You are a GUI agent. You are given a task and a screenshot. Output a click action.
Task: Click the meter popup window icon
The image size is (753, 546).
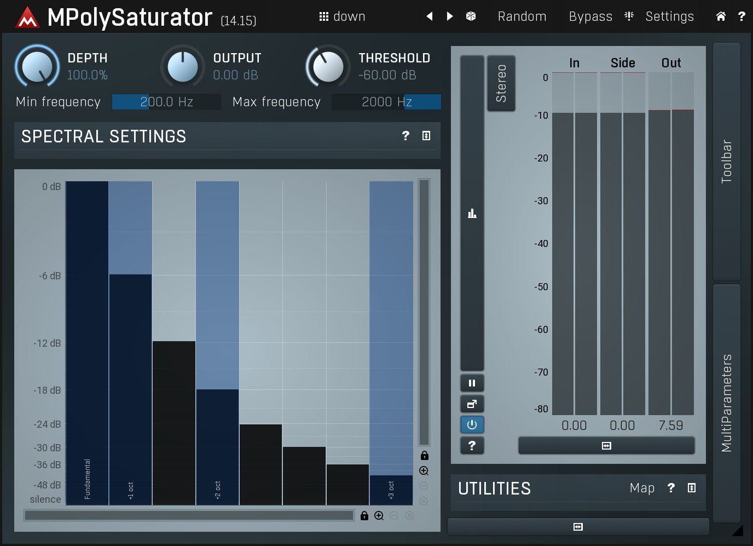(472, 404)
